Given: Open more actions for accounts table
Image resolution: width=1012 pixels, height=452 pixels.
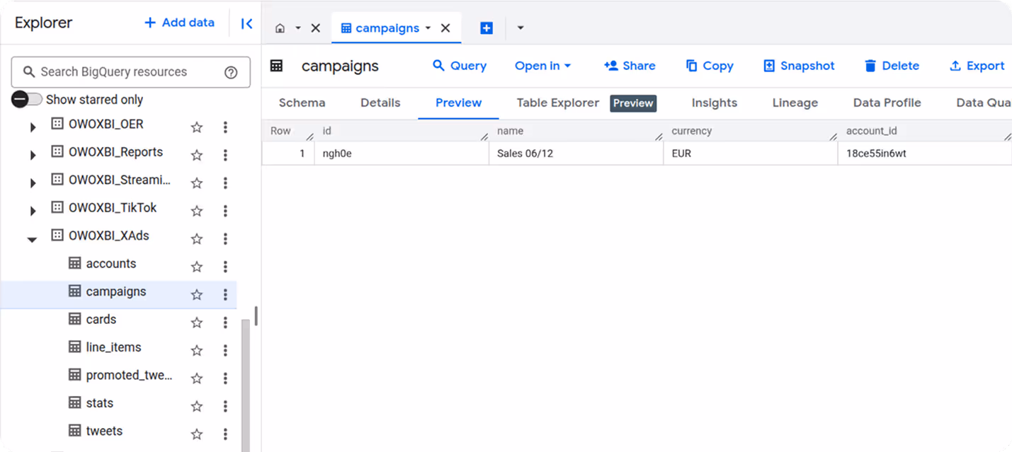Looking at the screenshot, I should 225,267.
